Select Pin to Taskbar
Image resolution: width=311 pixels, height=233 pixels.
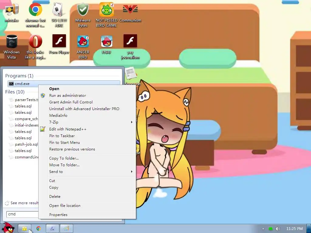pos(62,136)
